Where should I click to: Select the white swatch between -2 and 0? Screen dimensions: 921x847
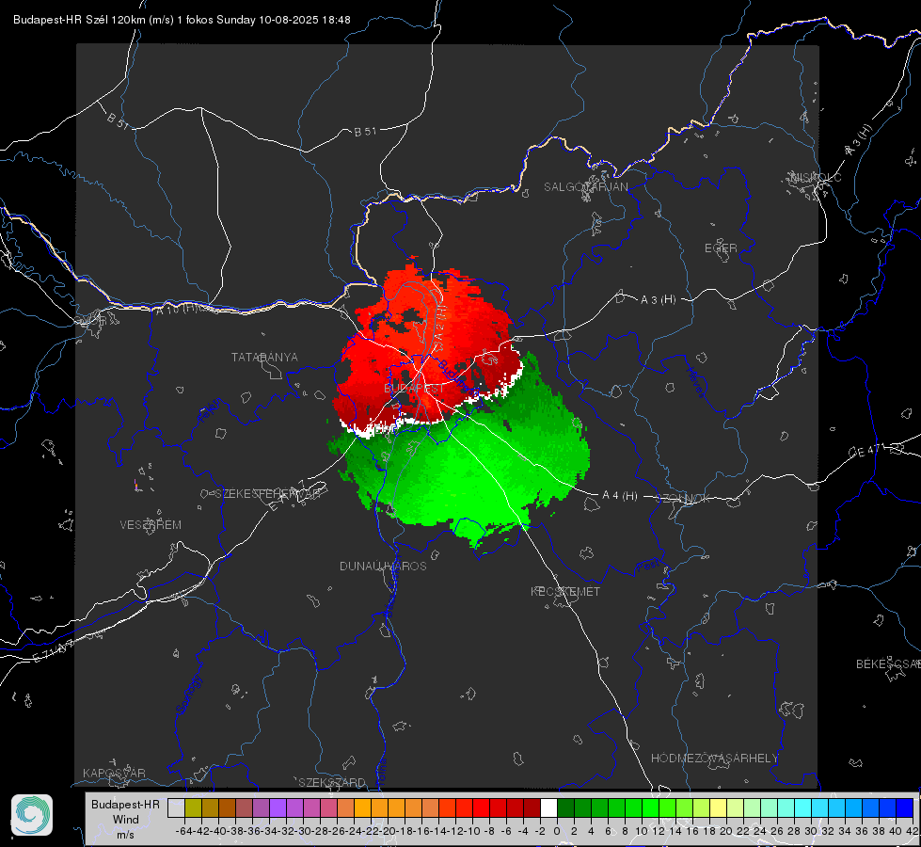[548, 807]
